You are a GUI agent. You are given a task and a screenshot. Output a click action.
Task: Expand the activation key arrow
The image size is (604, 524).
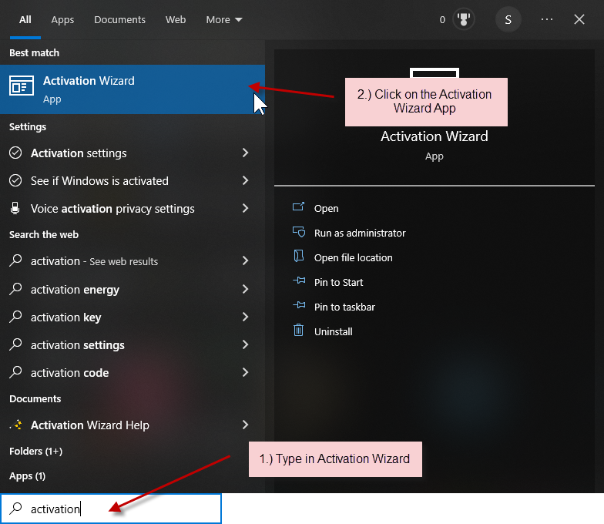[245, 317]
